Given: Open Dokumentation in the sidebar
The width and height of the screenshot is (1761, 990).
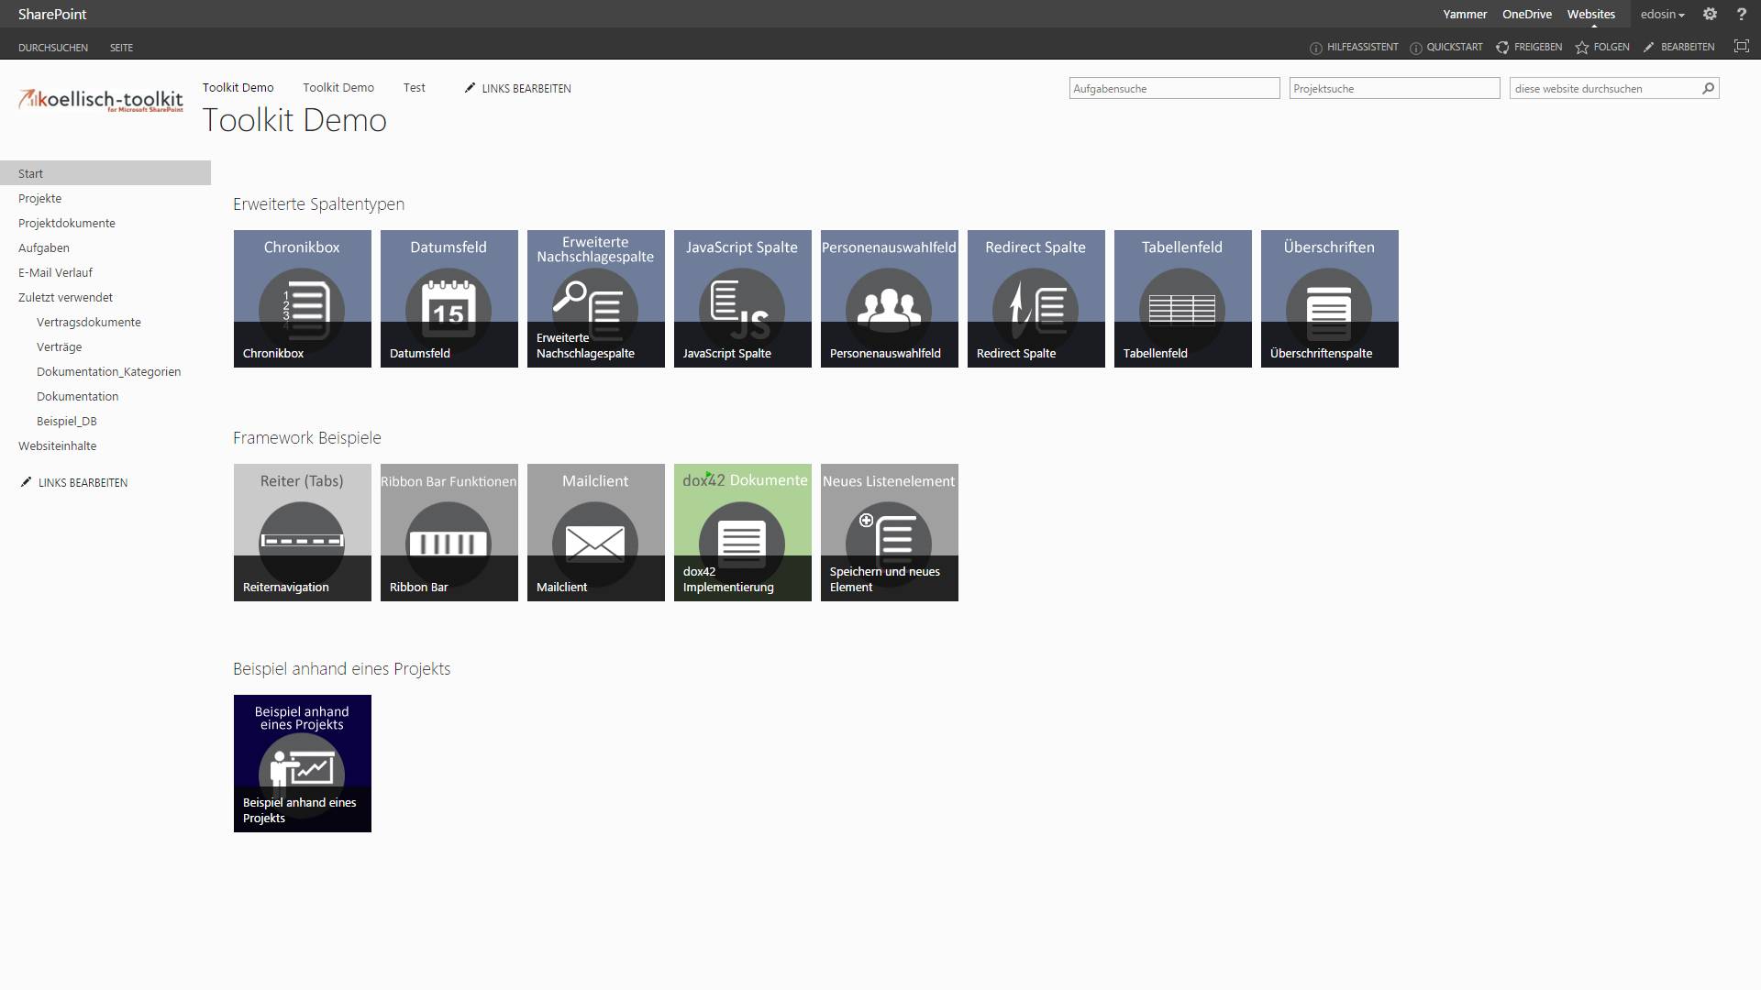Looking at the screenshot, I should coord(78,396).
